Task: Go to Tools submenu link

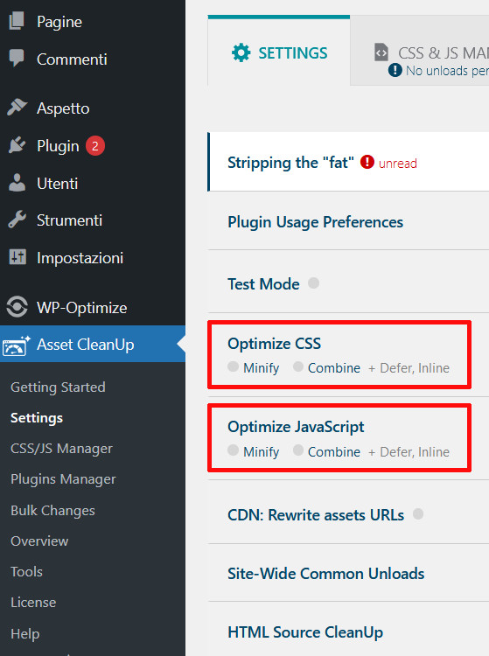Action: click(26, 571)
